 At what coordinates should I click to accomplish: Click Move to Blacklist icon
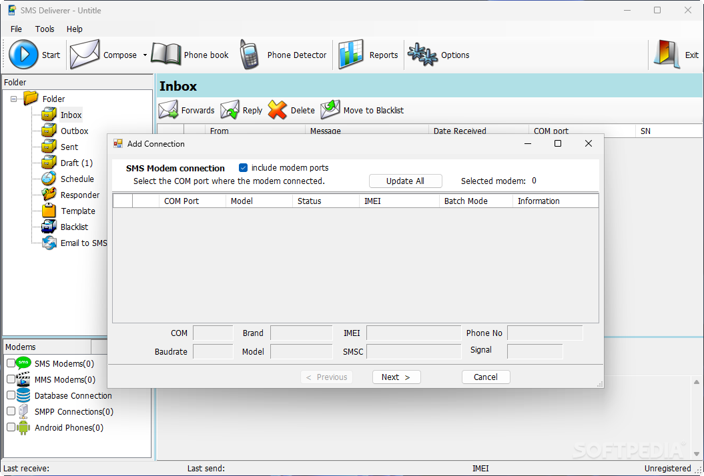click(330, 110)
